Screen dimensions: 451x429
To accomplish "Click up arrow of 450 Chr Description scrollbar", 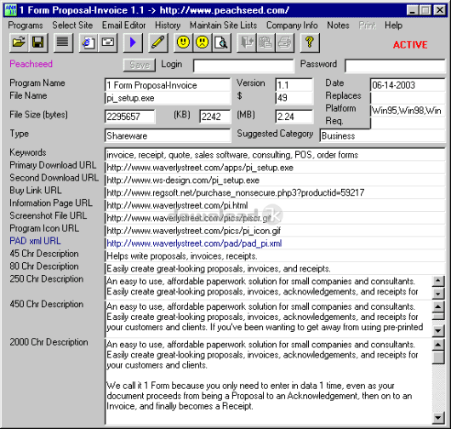I will pos(438,306).
